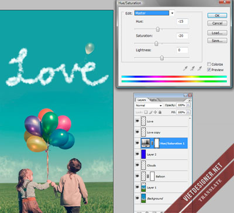Select the Love layer thumbnail

143,121
